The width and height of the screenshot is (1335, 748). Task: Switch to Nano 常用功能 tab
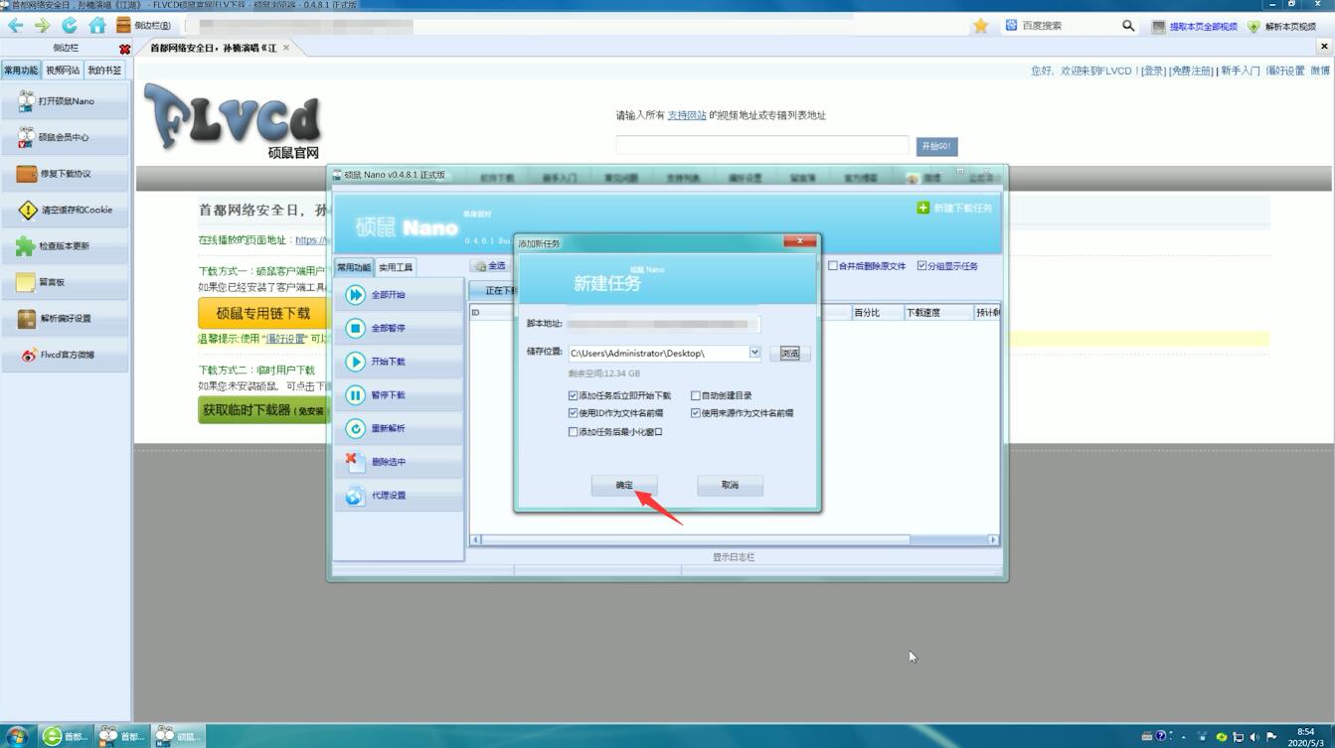tap(353, 267)
